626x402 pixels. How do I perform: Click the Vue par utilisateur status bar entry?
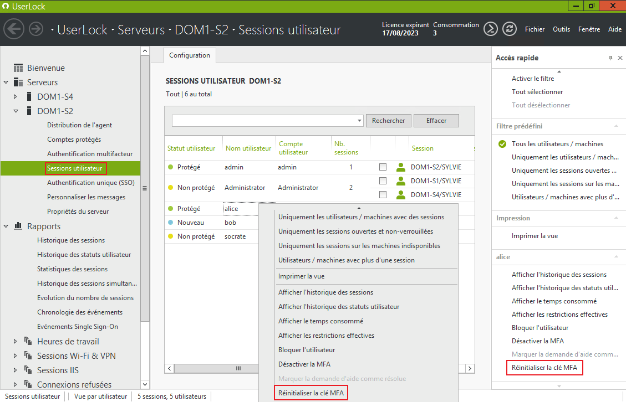click(x=100, y=396)
